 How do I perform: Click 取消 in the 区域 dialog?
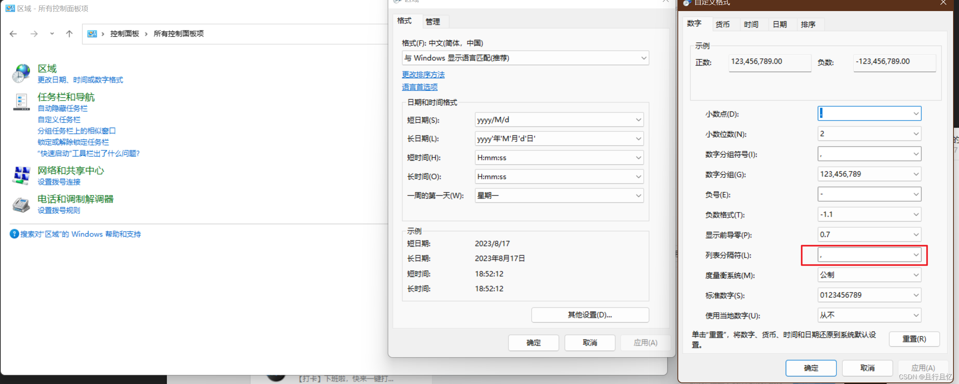pos(590,343)
